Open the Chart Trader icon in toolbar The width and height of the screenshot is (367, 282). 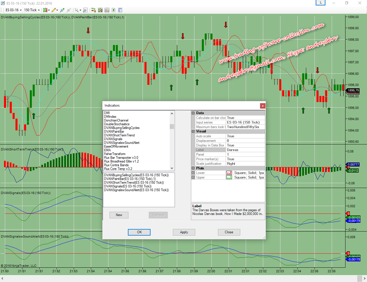click(x=93, y=10)
